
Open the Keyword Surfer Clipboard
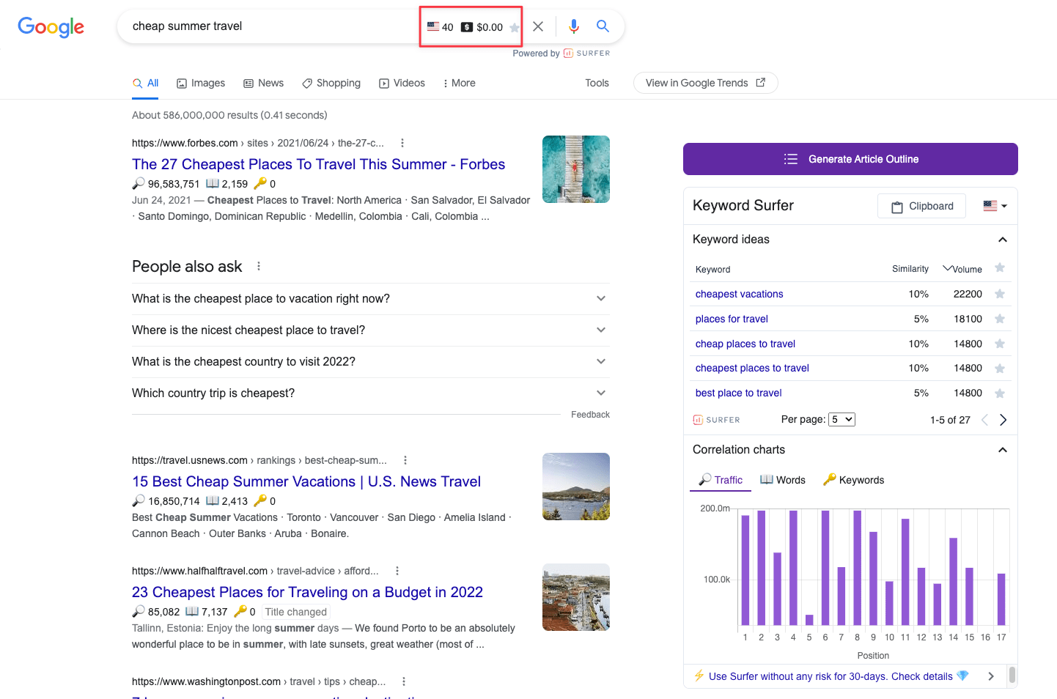[x=921, y=206]
